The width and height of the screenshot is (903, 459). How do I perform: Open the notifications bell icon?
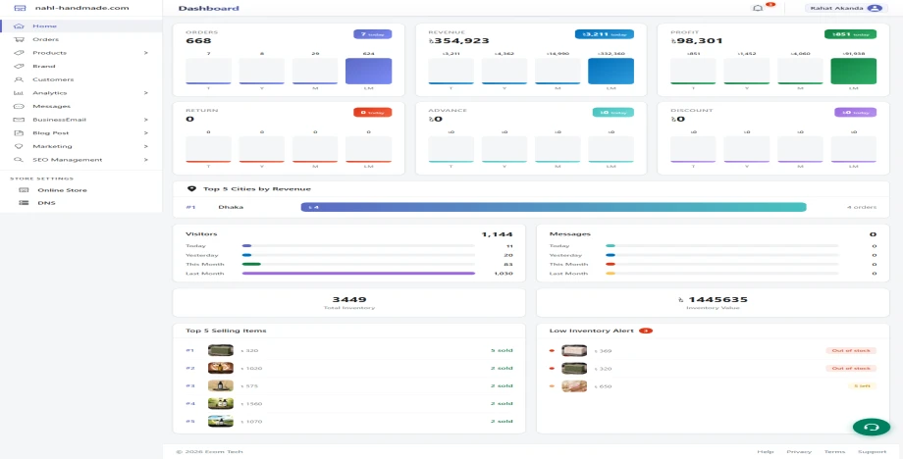coord(758,8)
